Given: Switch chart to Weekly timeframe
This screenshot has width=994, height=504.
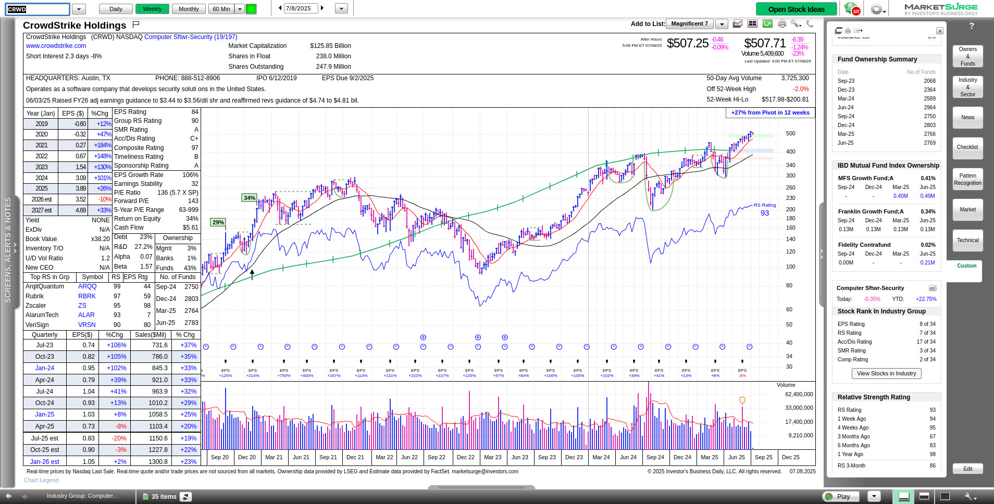Looking at the screenshot, I should [152, 9].
